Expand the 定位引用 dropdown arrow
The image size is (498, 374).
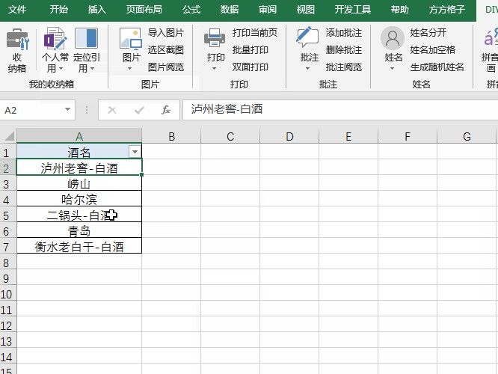click(92, 68)
